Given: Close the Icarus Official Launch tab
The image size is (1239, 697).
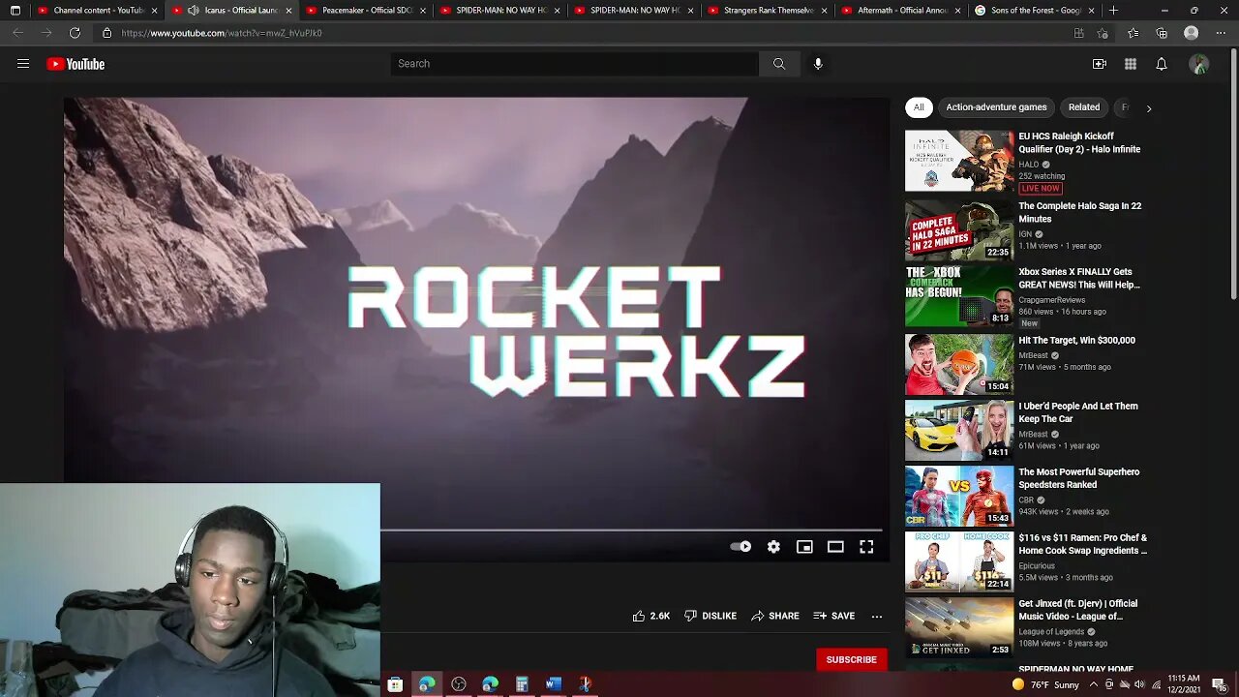Looking at the screenshot, I should click(x=288, y=11).
